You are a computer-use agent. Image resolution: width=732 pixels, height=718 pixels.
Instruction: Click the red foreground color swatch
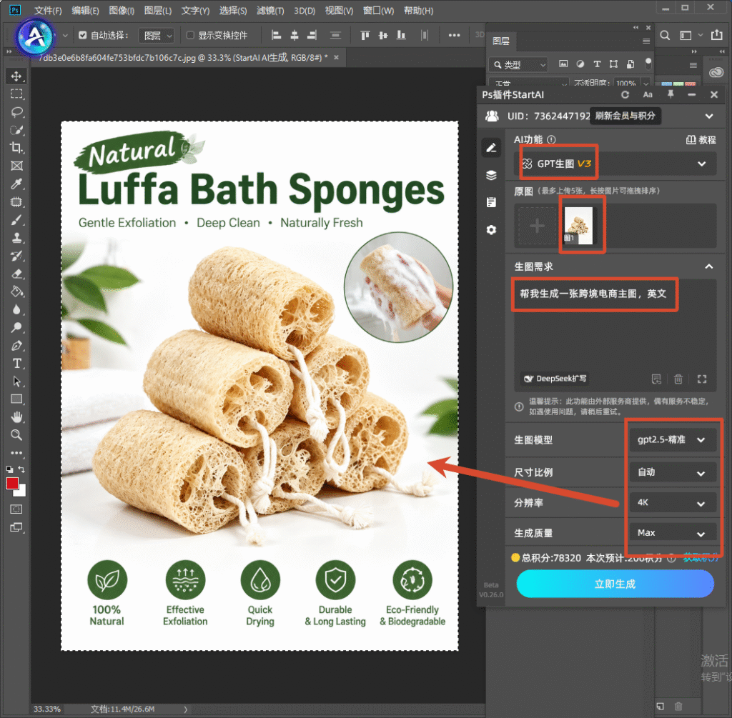(x=13, y=484)
